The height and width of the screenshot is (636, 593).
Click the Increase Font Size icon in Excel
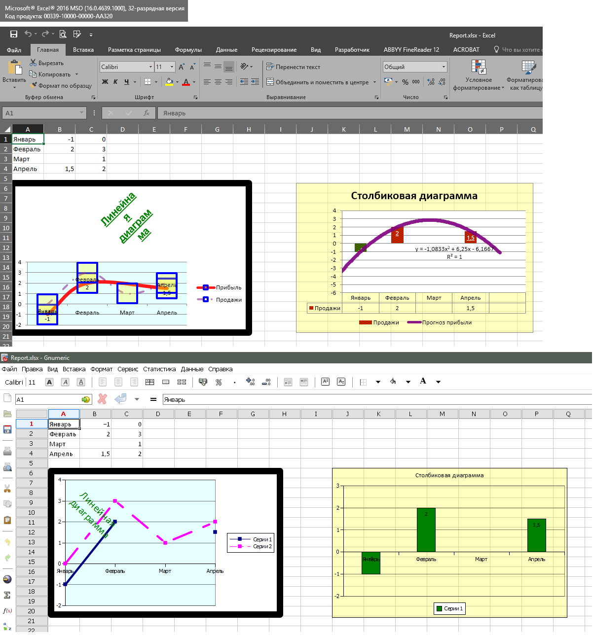[182, 67]
